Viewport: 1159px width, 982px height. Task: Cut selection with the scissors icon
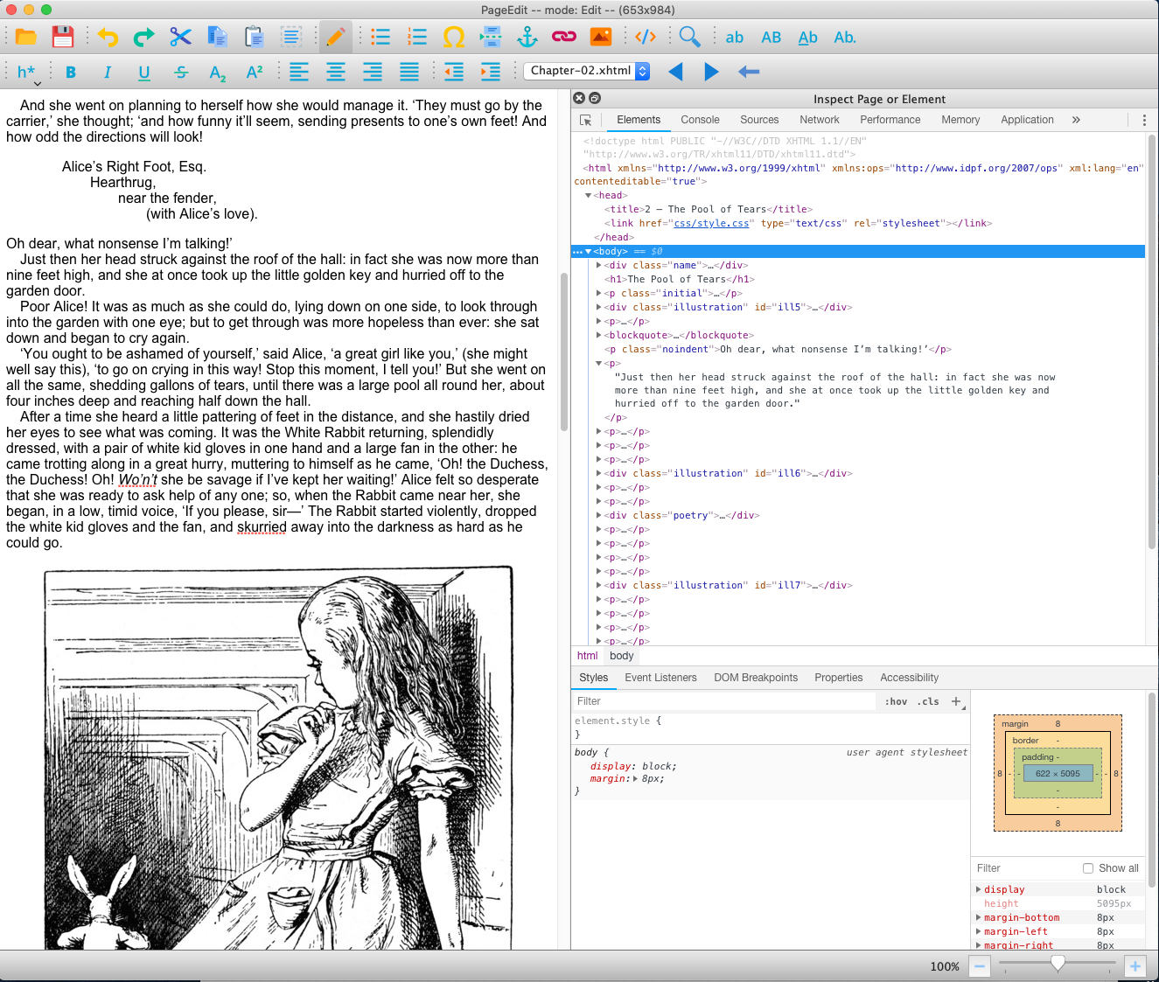pos(180,37)
